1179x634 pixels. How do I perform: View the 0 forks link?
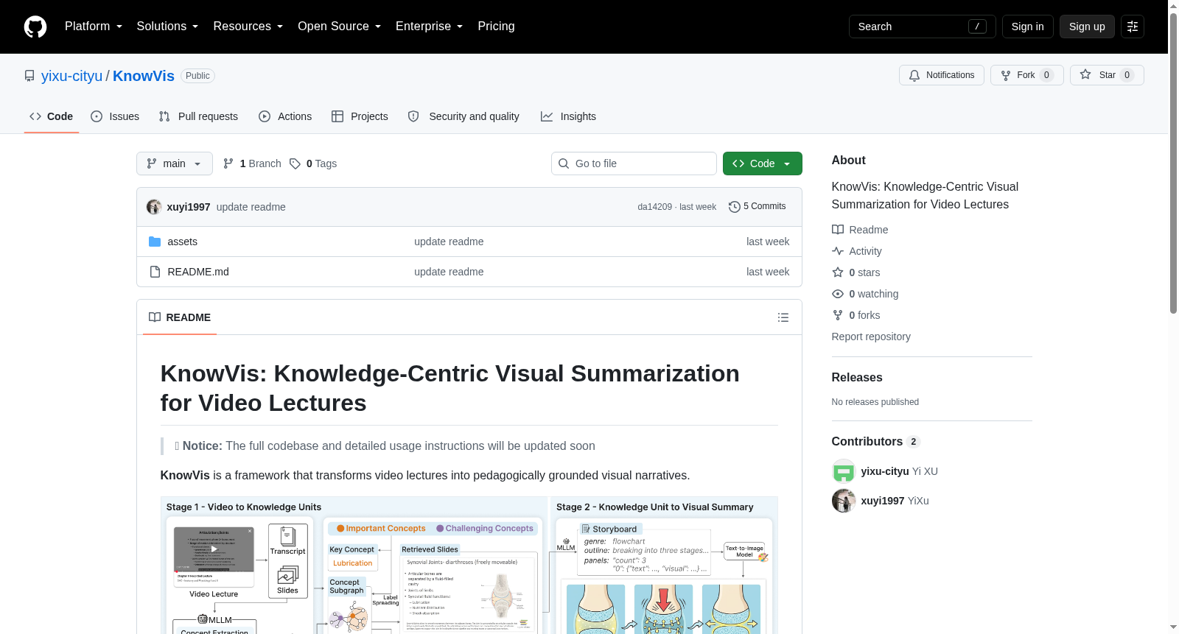click(856, 315)
